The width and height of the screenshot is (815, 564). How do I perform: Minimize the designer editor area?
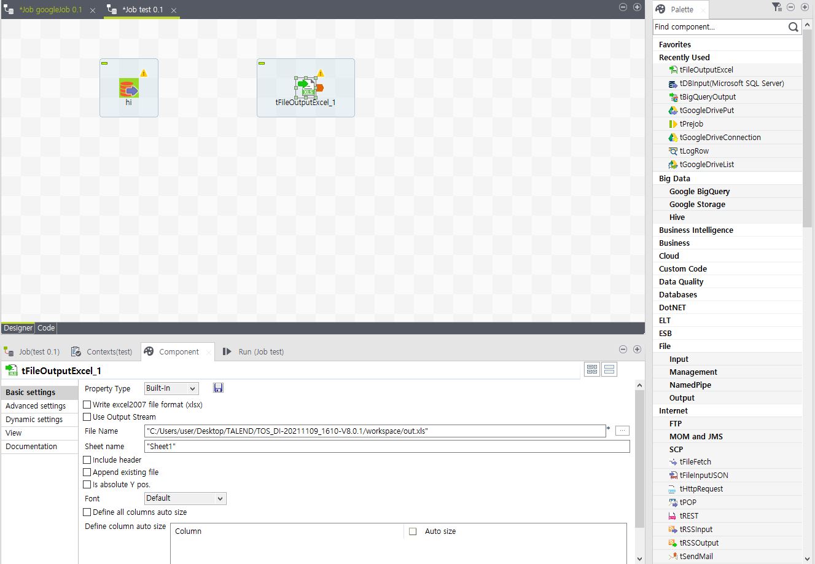[x=623, y=7]
